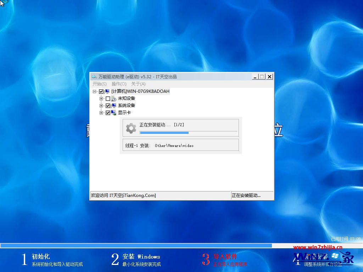
Task: Click the unknown device question-mark icon
Action: (114, 98)
